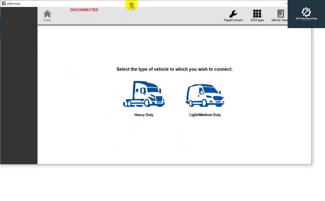Open RepairConnect using the wrench icon
The width and height of the screenshot is (325, 201).
tap(233, 15)
